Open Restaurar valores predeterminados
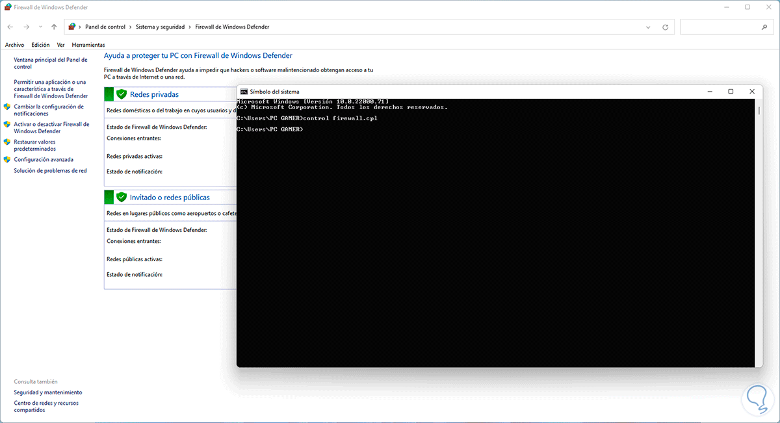This screenshot has height=423, width=780. point(34,145)
